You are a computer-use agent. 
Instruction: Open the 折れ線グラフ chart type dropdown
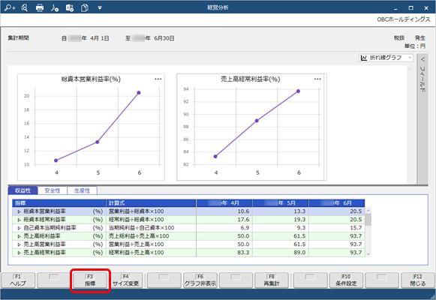[x=386, y=58]
